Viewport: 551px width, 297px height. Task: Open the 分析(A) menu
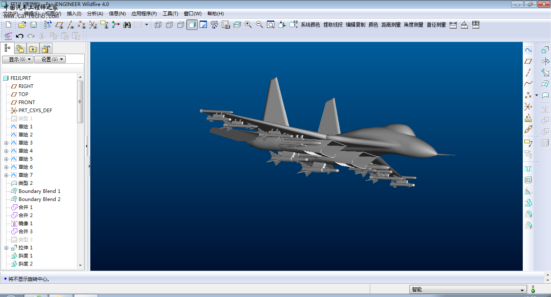(95, 14)
